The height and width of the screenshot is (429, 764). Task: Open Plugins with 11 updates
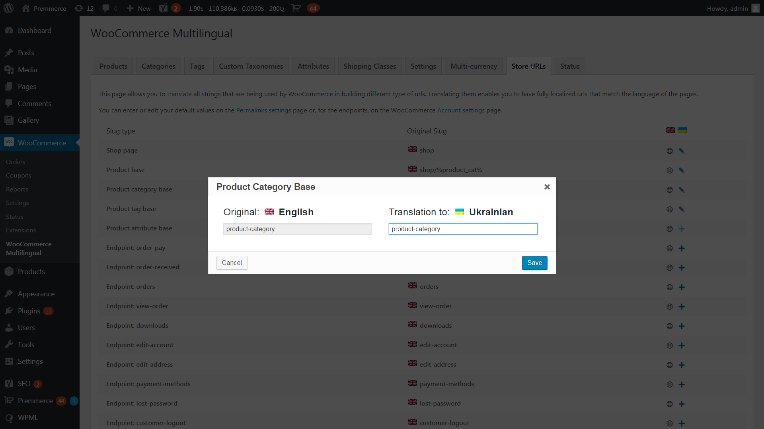click(x=29, y=311)
